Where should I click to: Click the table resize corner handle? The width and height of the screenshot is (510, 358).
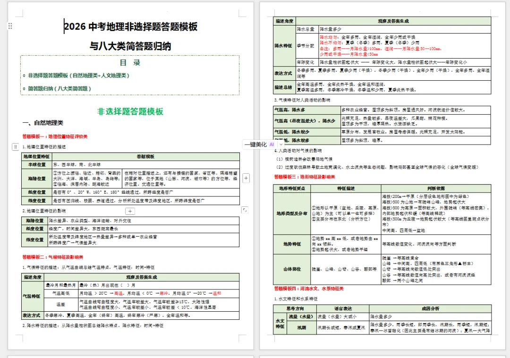245,210
